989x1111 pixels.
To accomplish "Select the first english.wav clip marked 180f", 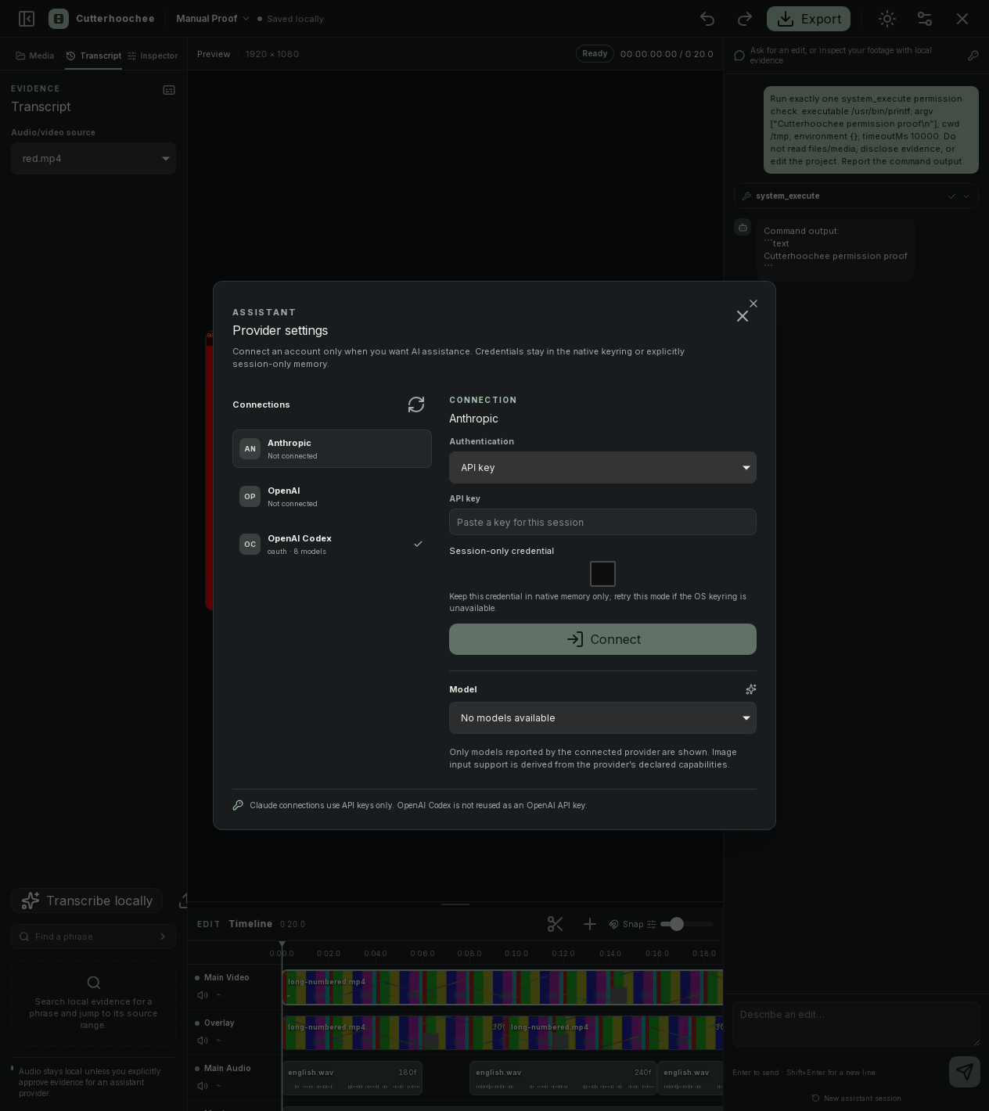I will 352,1078.
